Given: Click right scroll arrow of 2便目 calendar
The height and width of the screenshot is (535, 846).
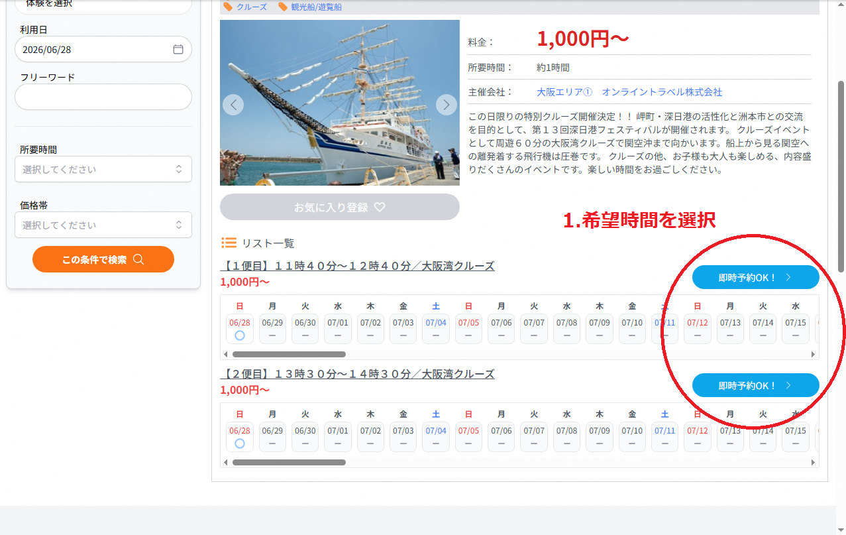Looking at the screenshot, I should pos(814,462).
